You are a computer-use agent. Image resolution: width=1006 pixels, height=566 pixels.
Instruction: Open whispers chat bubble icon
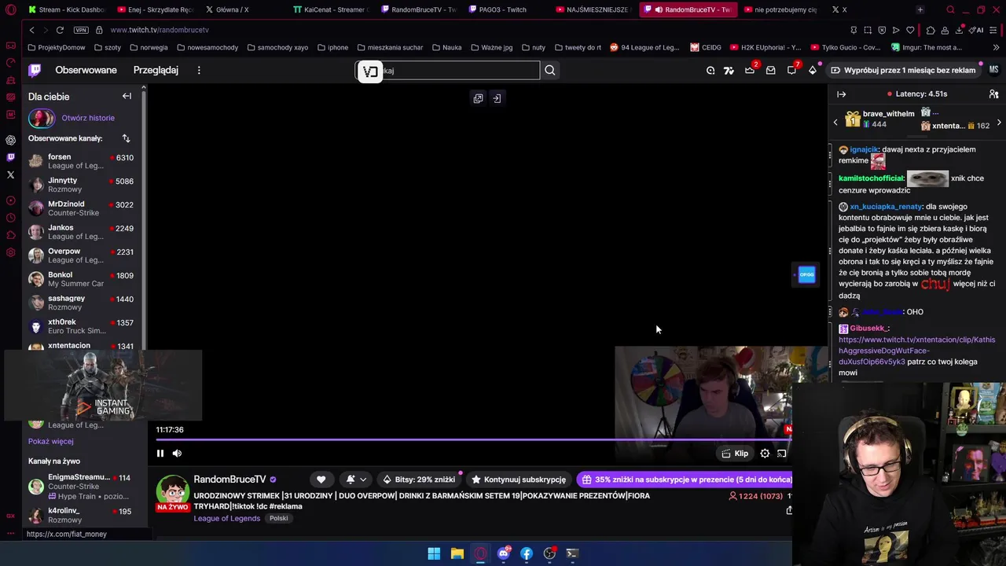point(791,70)
